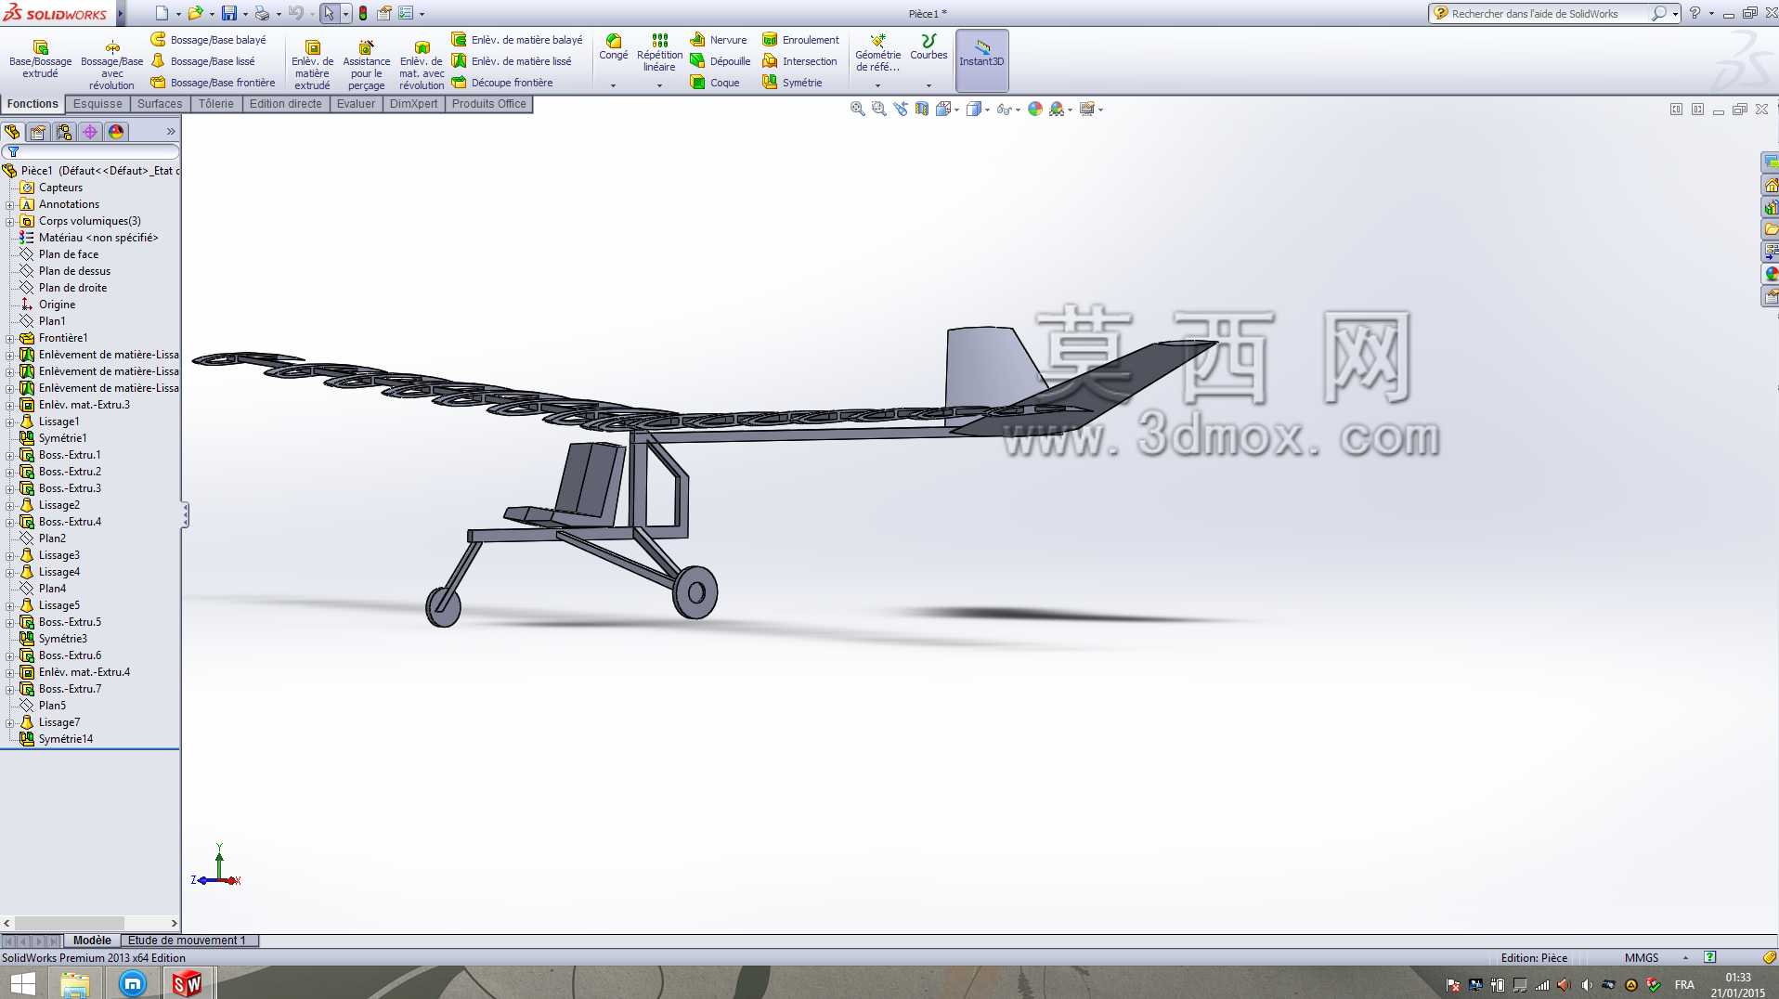Toggle Instant3D mode
This screenshot has height=999, width=1779.
[x=981, y=60]
